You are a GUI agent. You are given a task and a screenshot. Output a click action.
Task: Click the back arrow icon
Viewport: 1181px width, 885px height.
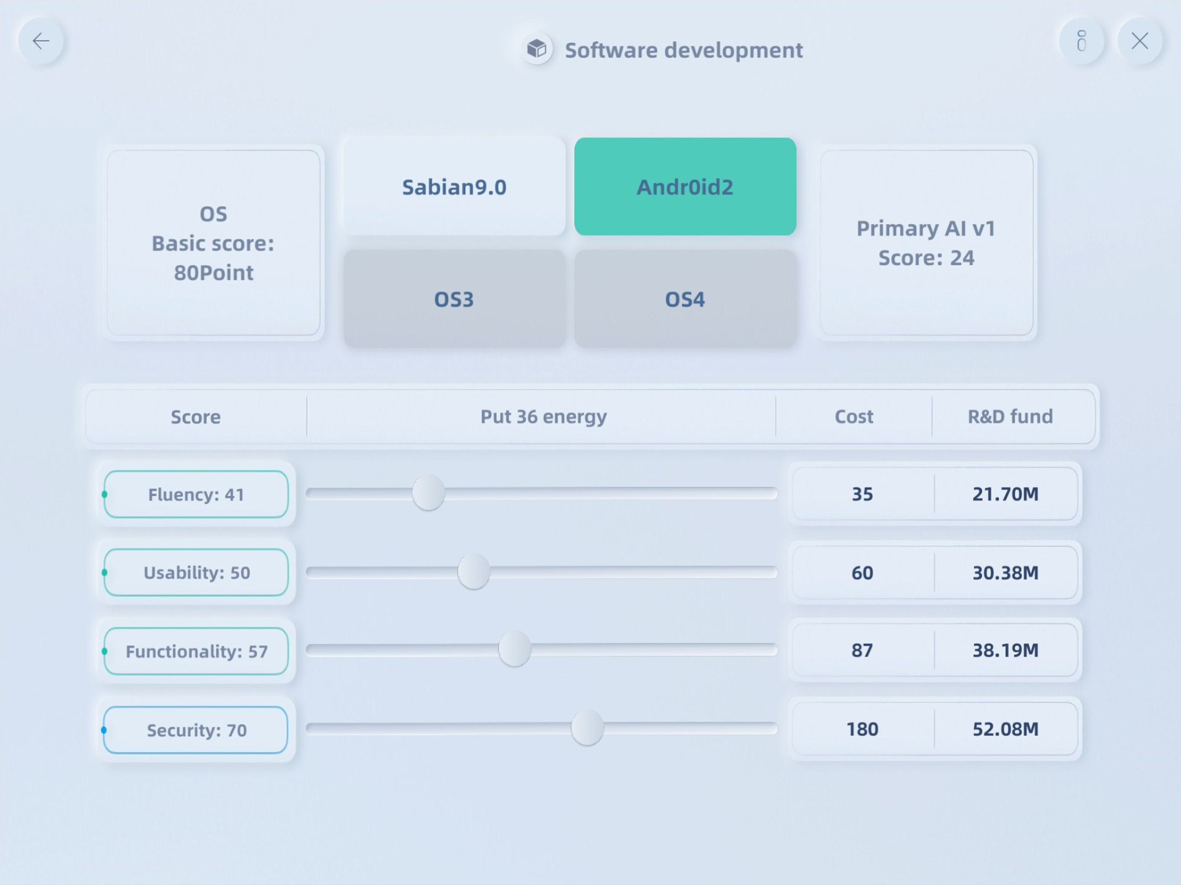pyautogui.click(x=41, y=41)
